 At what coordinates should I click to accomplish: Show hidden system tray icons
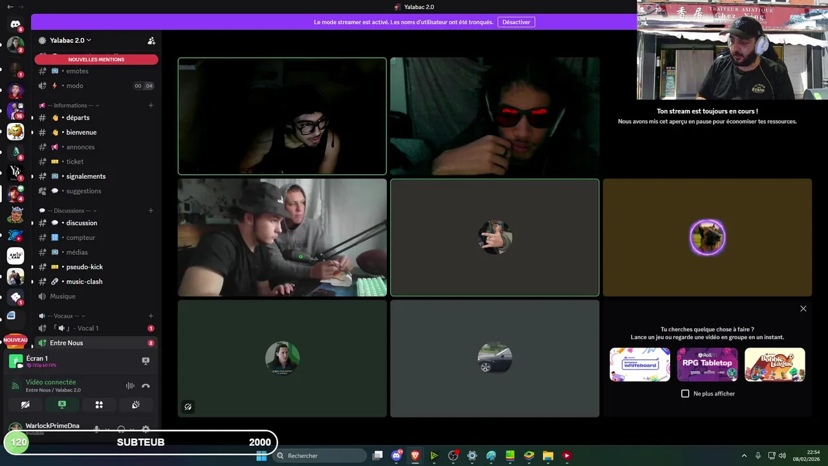coord(744,456)
